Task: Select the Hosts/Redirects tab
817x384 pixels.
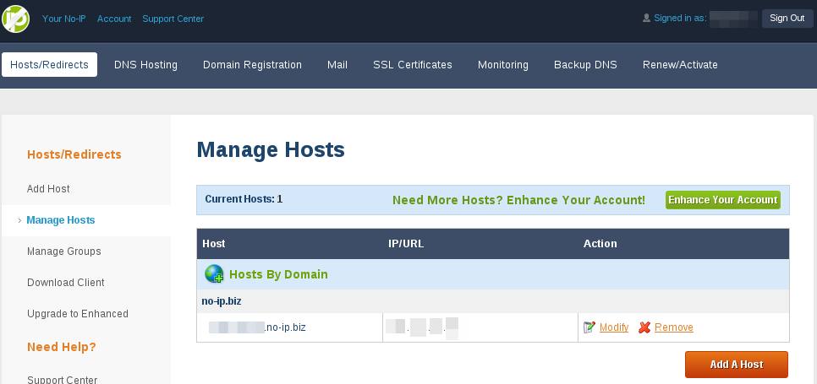Action: tap(50, 64)
